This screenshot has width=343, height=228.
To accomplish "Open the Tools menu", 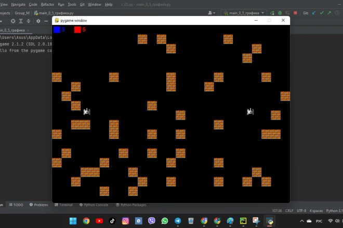I will click(72, 4).
